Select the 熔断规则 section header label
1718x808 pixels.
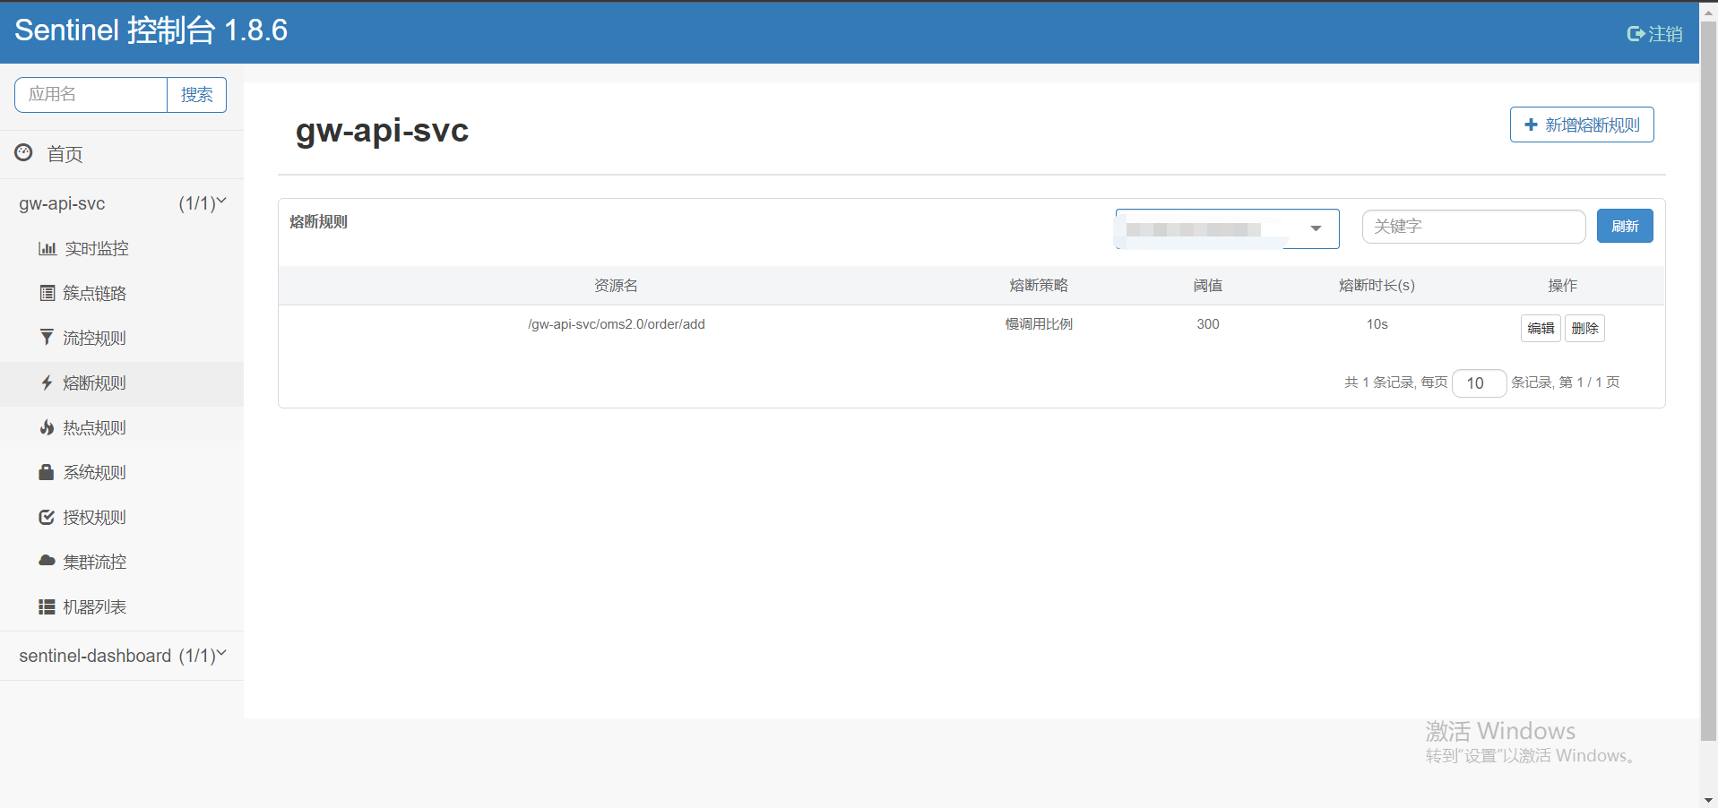pyautogui.click(x=317, y=221)
